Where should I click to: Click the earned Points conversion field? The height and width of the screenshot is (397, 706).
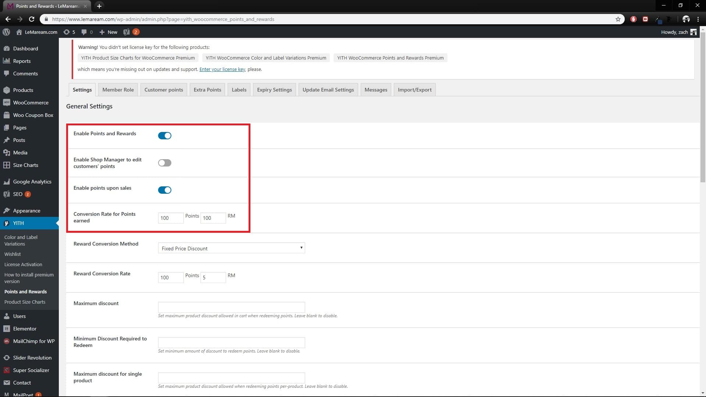click(x=171, y=218)
